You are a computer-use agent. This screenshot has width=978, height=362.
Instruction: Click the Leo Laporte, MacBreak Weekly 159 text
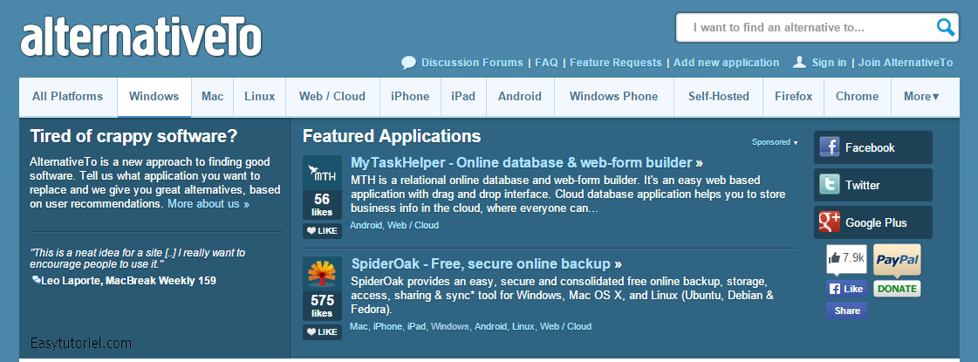click(x=128, y=281)
